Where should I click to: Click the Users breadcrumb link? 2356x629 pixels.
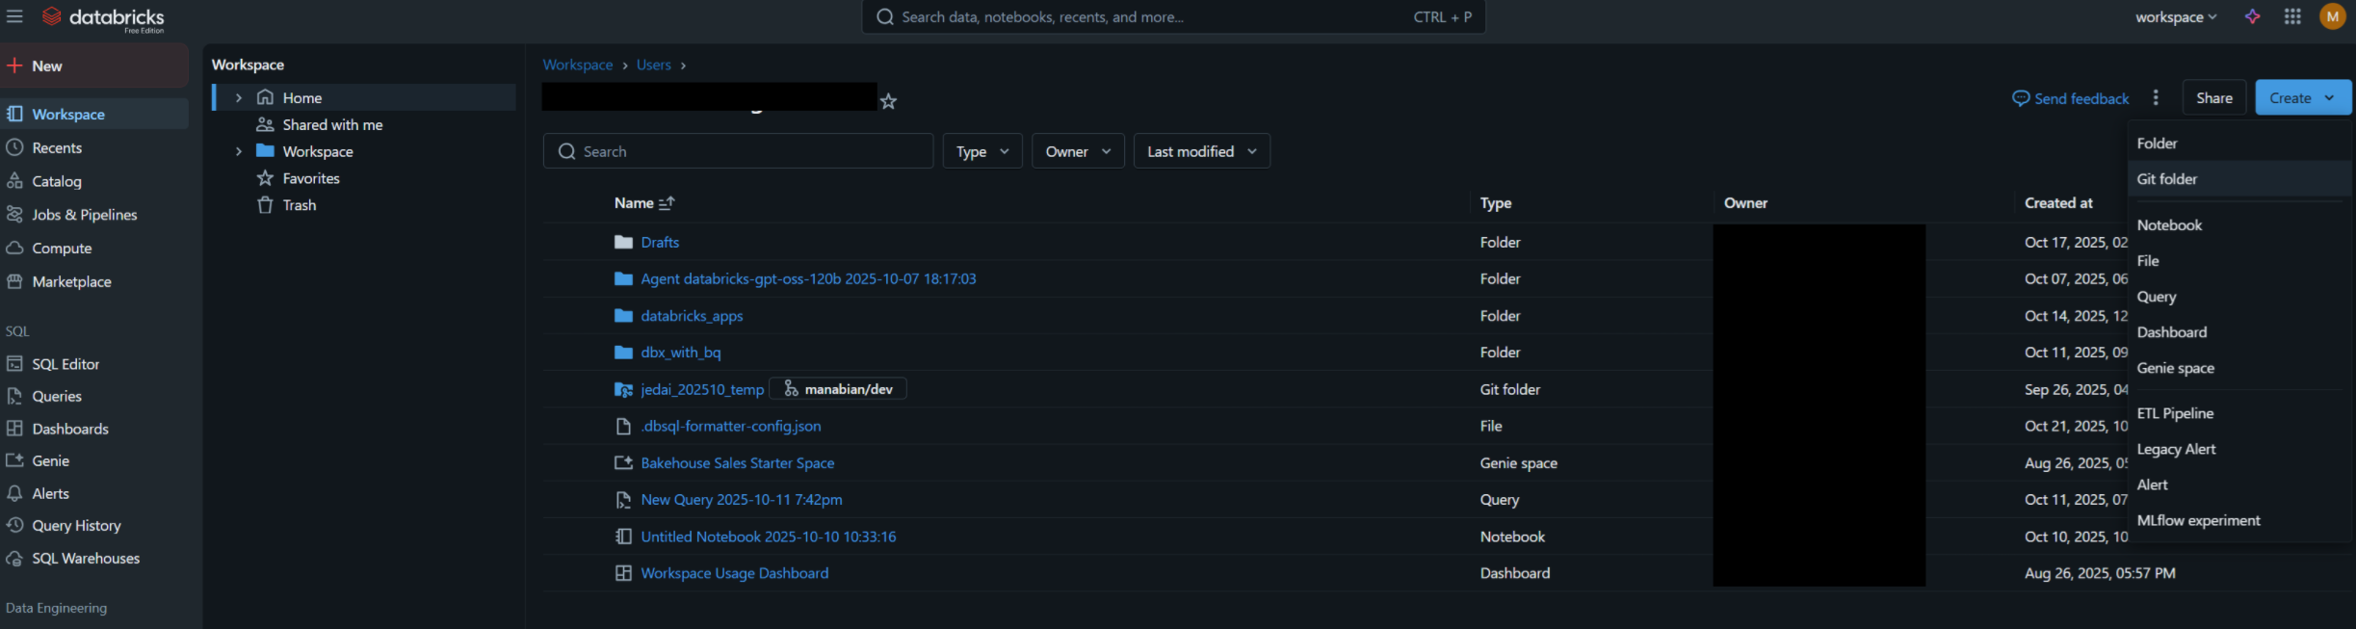coord(653,65)
